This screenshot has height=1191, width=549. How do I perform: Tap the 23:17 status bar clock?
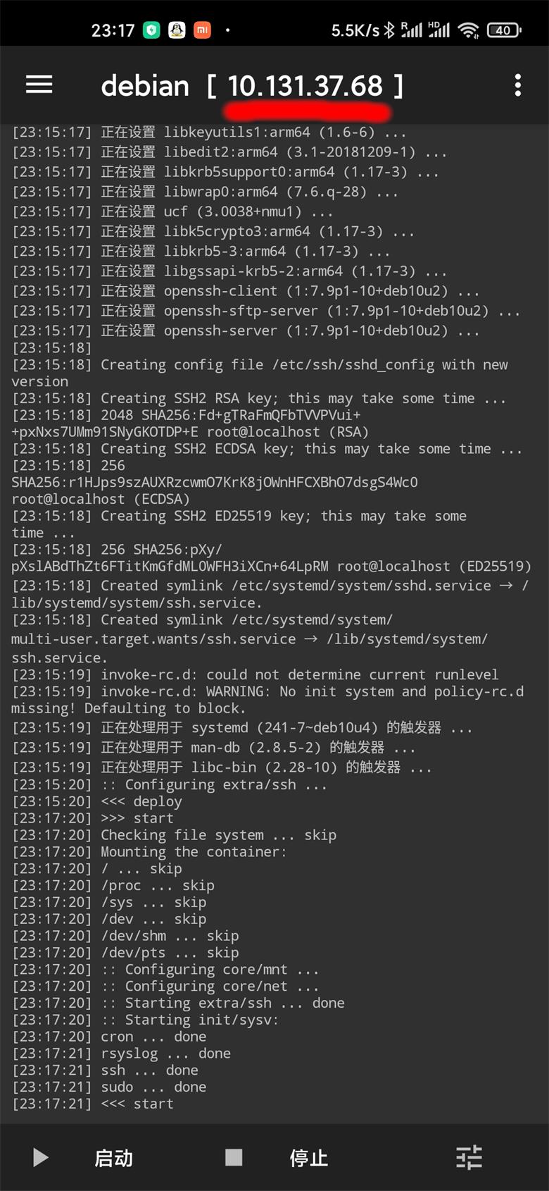(x=113, y=30)
